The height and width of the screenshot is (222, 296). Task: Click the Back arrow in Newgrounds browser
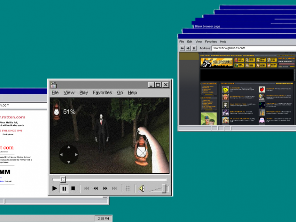click(x=182, y=48)
